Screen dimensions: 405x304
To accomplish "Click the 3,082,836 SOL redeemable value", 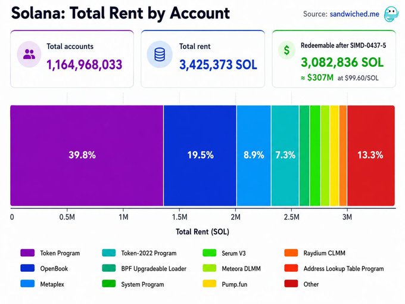I will pyautogui.click(x=342, y=63).
